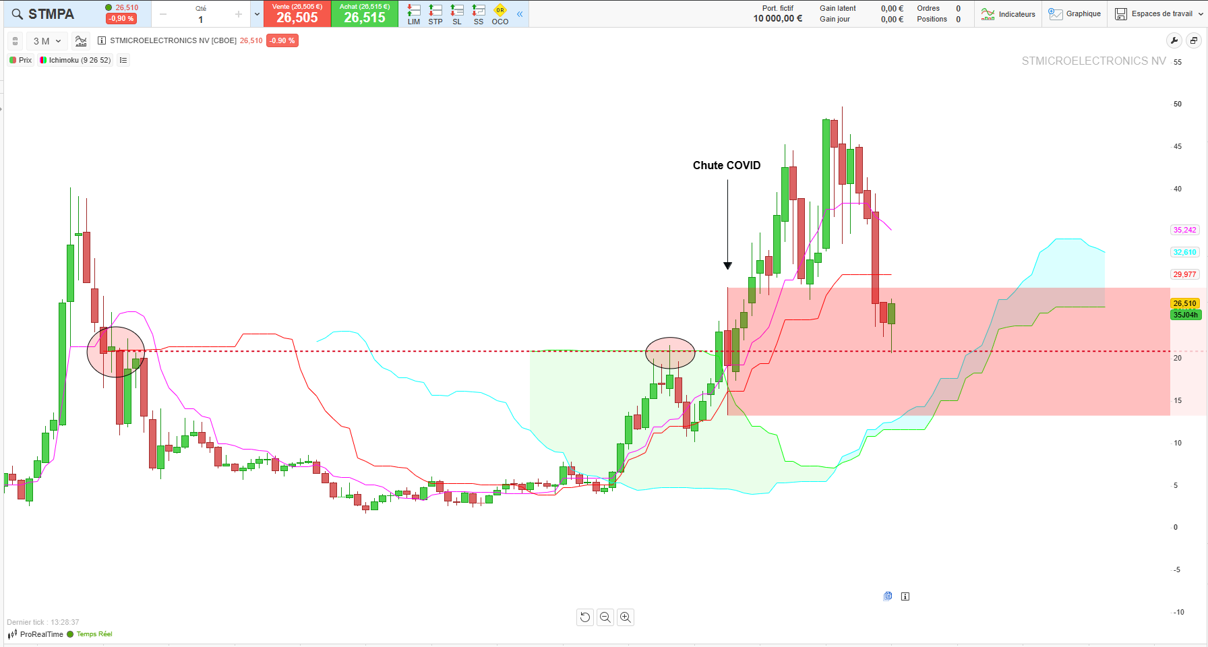Zoom out the chart
This screenshot has height=647, width=1208.
(605, 617)
